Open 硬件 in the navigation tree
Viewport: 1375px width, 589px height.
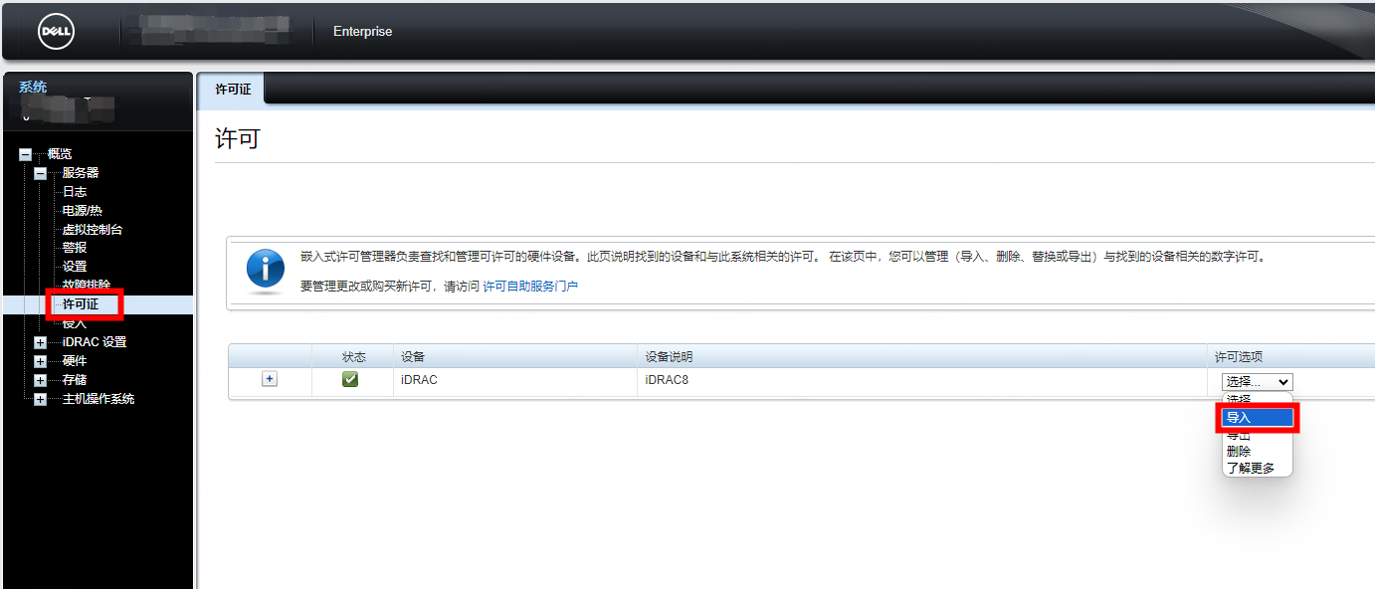point(75,361)
